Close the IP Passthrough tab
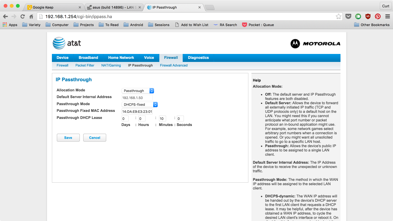The image size is (393, 221). click(200, 7)
